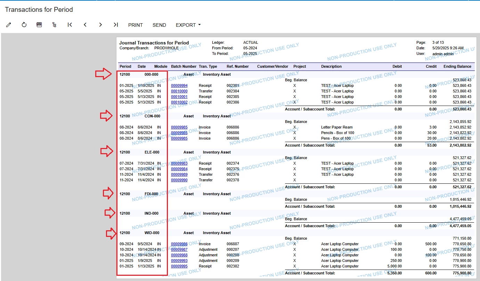Open batch number link 00009983
Image resolution: width=480 pixels, height=281 pixels.
pos(179,163)
